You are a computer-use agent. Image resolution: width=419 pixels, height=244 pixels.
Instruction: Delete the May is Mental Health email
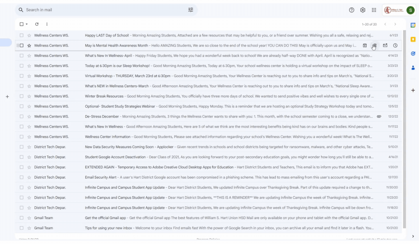pos(374,45)
